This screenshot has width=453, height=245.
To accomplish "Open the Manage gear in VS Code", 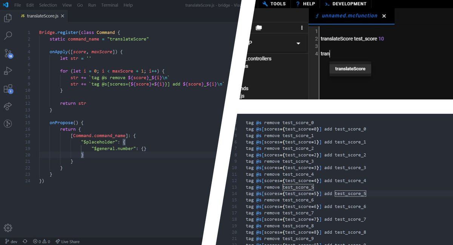I will pyautogui.click(x=8, y=228).
